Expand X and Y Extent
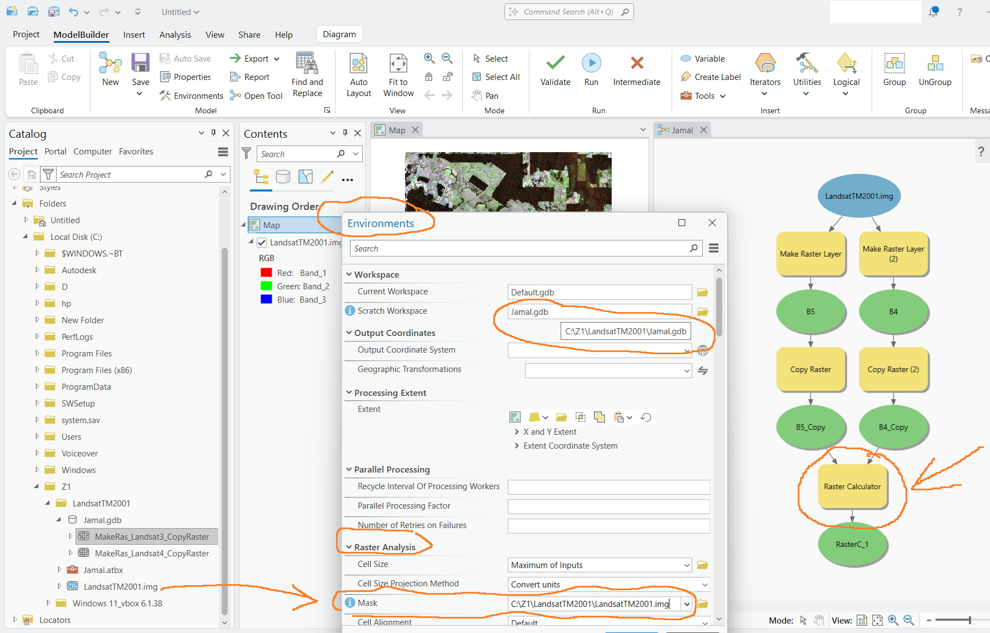This screenshot has width=990, height=633. click(516, 431)
